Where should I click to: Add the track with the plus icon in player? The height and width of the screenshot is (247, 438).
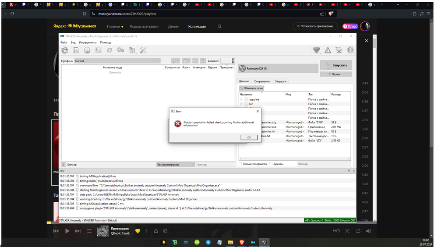[147, 231]
